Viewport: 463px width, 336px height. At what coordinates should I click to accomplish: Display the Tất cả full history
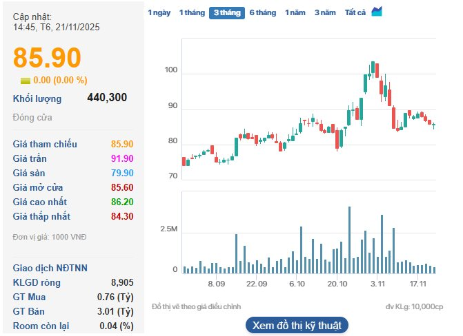pyautogui.click(x=355, y=12)
